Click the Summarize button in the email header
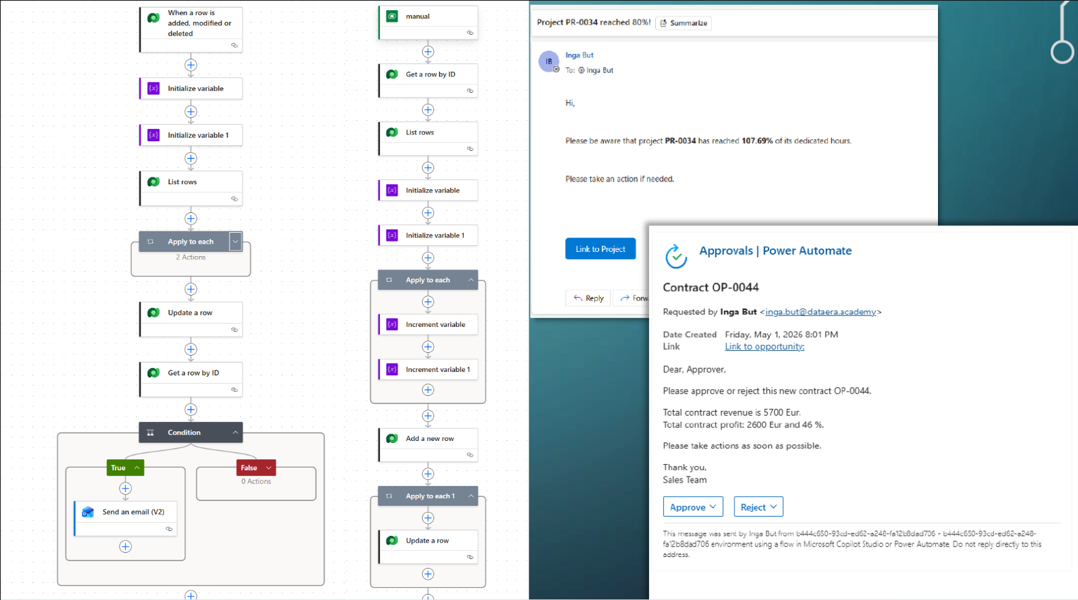The height and width of the screenshot is (600, 1078). pyautogui.click(x=683, y=23)
